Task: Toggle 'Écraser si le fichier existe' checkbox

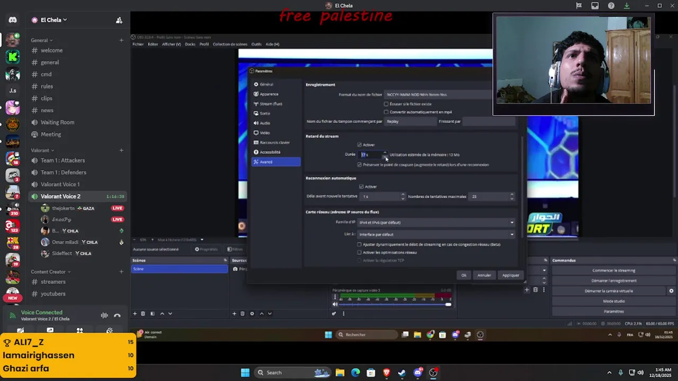Action: point(386,104)
